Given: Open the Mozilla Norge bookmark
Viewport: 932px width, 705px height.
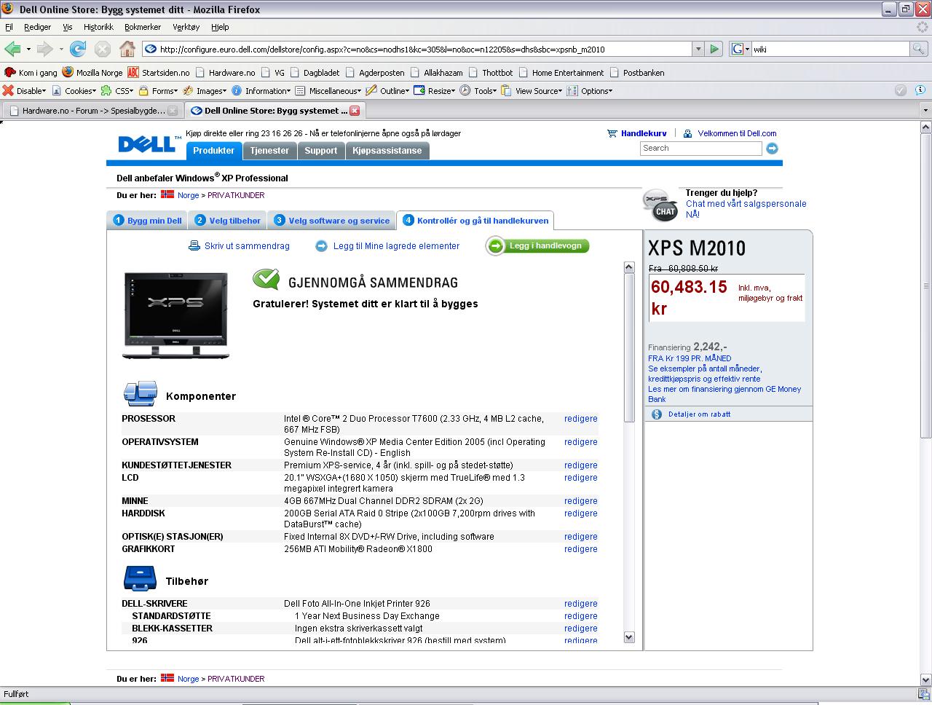Looking at the screenshot, I should [x=92, y=73].
